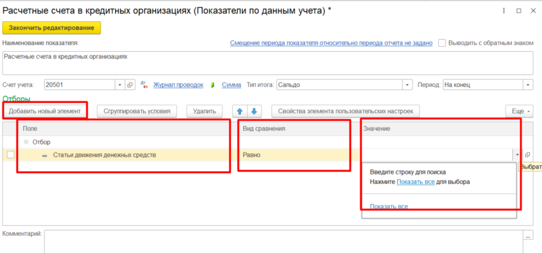Collapse the Отбор tree group
The height and width of the screenshot is (253, 542).
tap(26, 142)
